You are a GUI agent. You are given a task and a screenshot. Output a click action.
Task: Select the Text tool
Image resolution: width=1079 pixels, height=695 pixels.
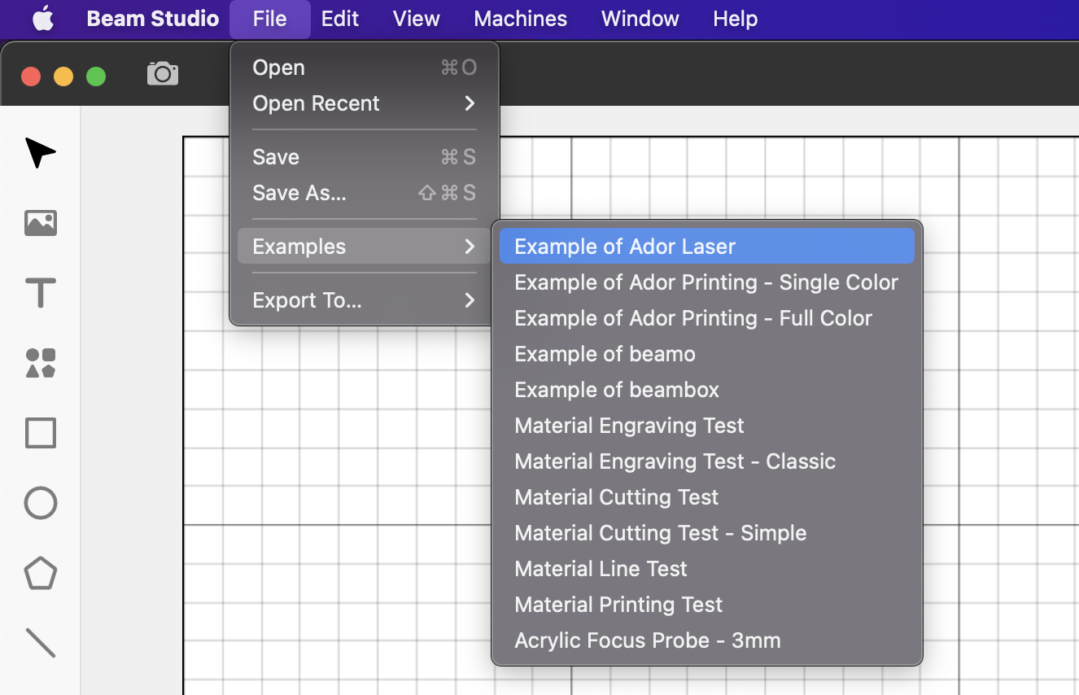(x=40, y=293)
